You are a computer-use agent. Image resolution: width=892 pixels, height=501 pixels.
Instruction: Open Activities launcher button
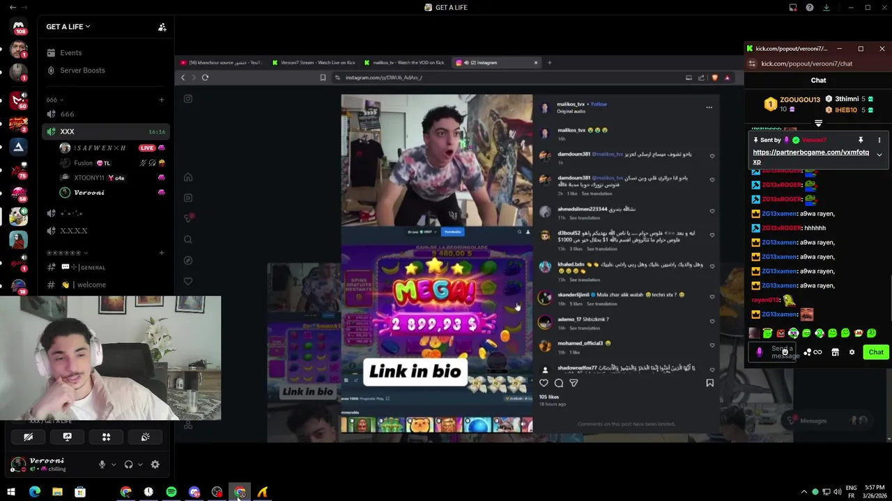click(107, 437)
